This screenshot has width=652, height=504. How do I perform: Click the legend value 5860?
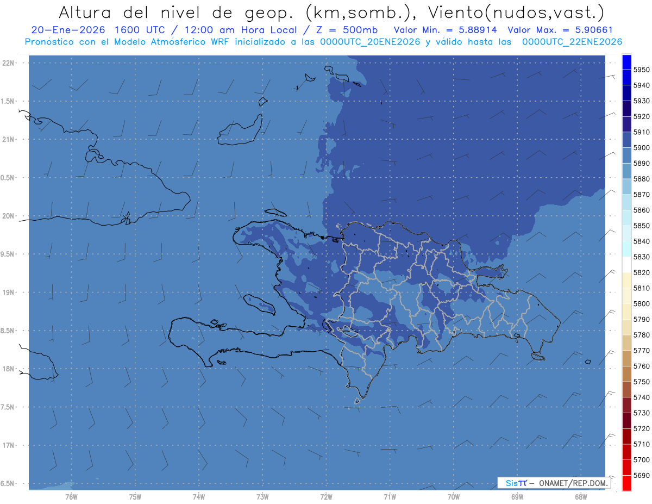pyautogui.click(x=641, y=210)
